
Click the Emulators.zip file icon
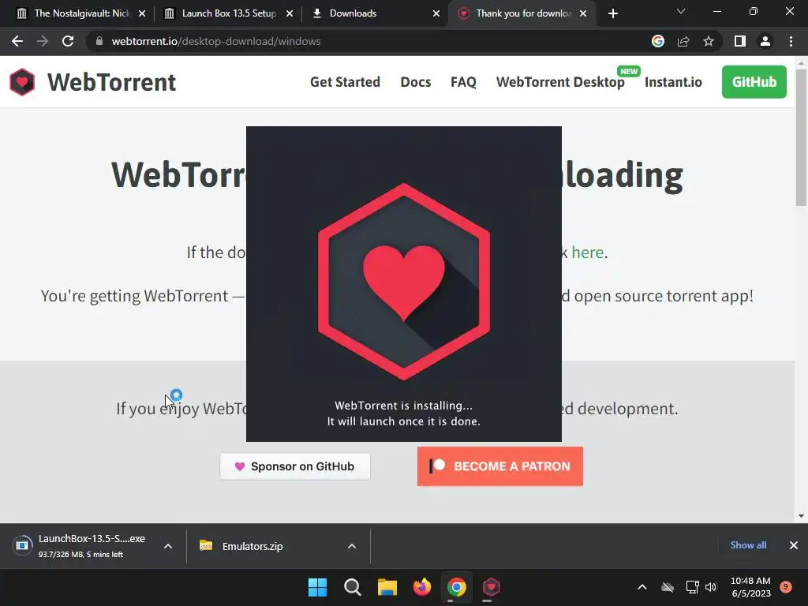coord(206,545)
